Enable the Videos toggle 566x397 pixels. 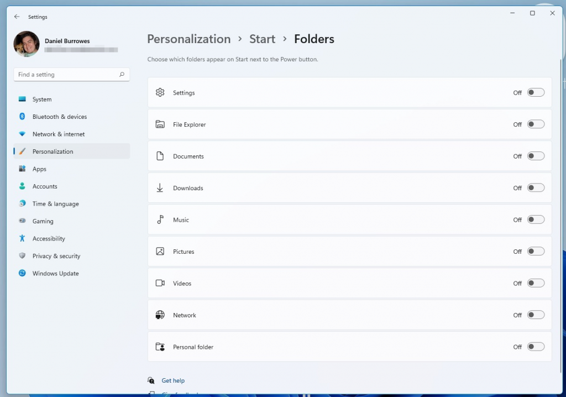click(x=536, y=283)
